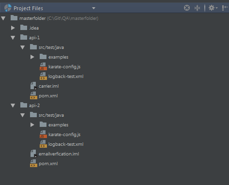Select the api-1 label
Image resolution: width=229 pixels, height=185 pixels.
(x=34, y=38)
